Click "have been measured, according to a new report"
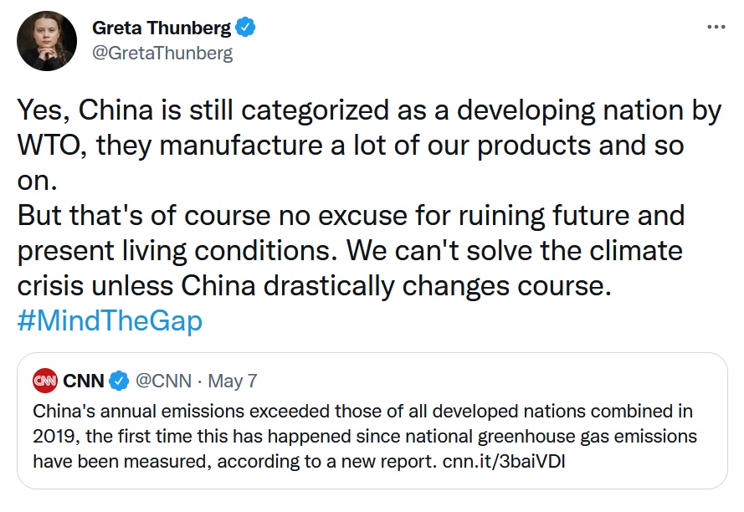744x512 pixels. [x=235, y=461]
